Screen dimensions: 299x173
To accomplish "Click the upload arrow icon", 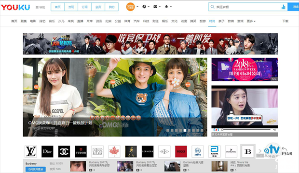I will coord(166,7).
